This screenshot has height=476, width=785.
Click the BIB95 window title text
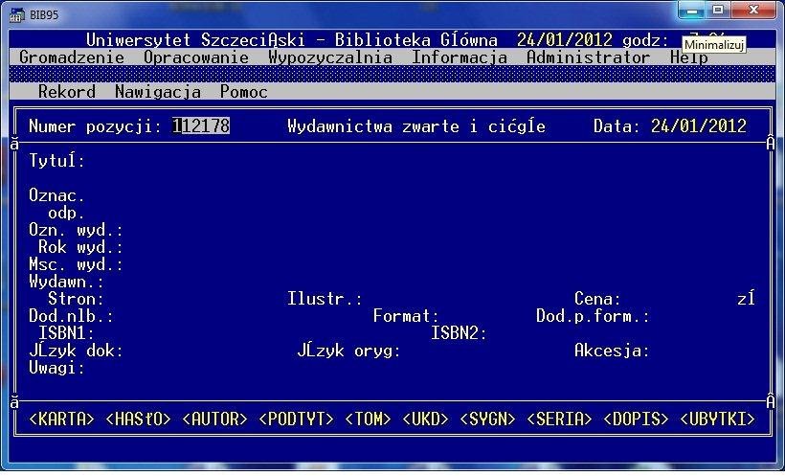click(x=44, y=15)
